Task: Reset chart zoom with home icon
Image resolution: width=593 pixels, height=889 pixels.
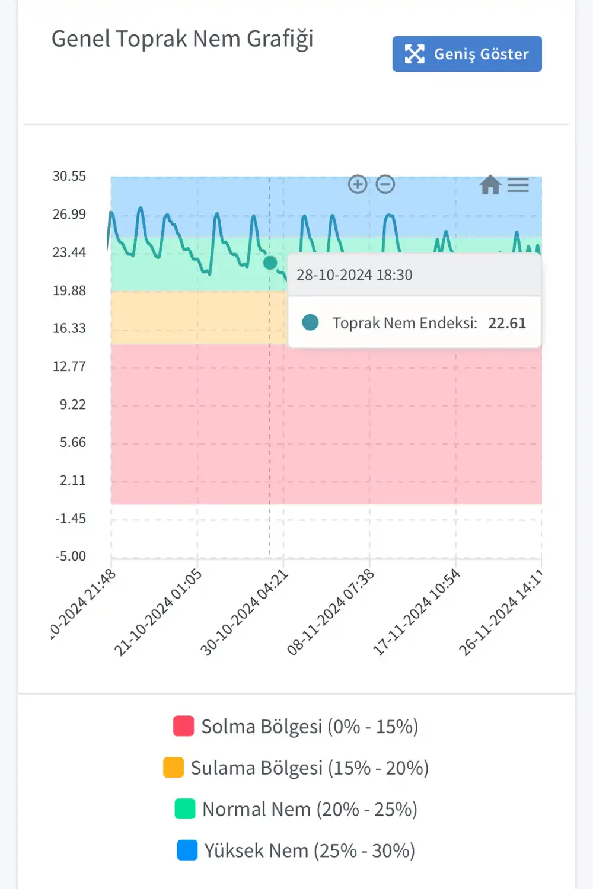Action: click(x=490, y=185)
